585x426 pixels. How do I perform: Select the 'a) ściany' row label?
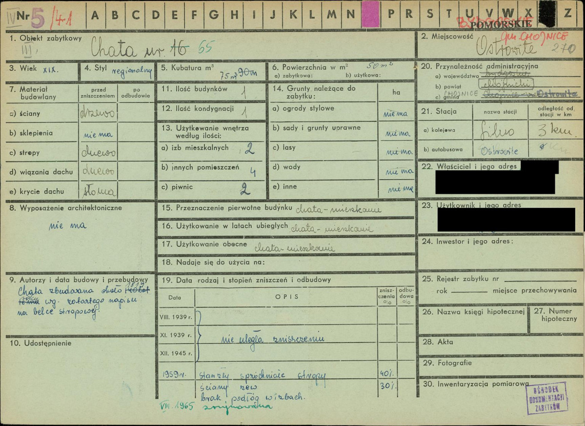(x=25, y=114)
